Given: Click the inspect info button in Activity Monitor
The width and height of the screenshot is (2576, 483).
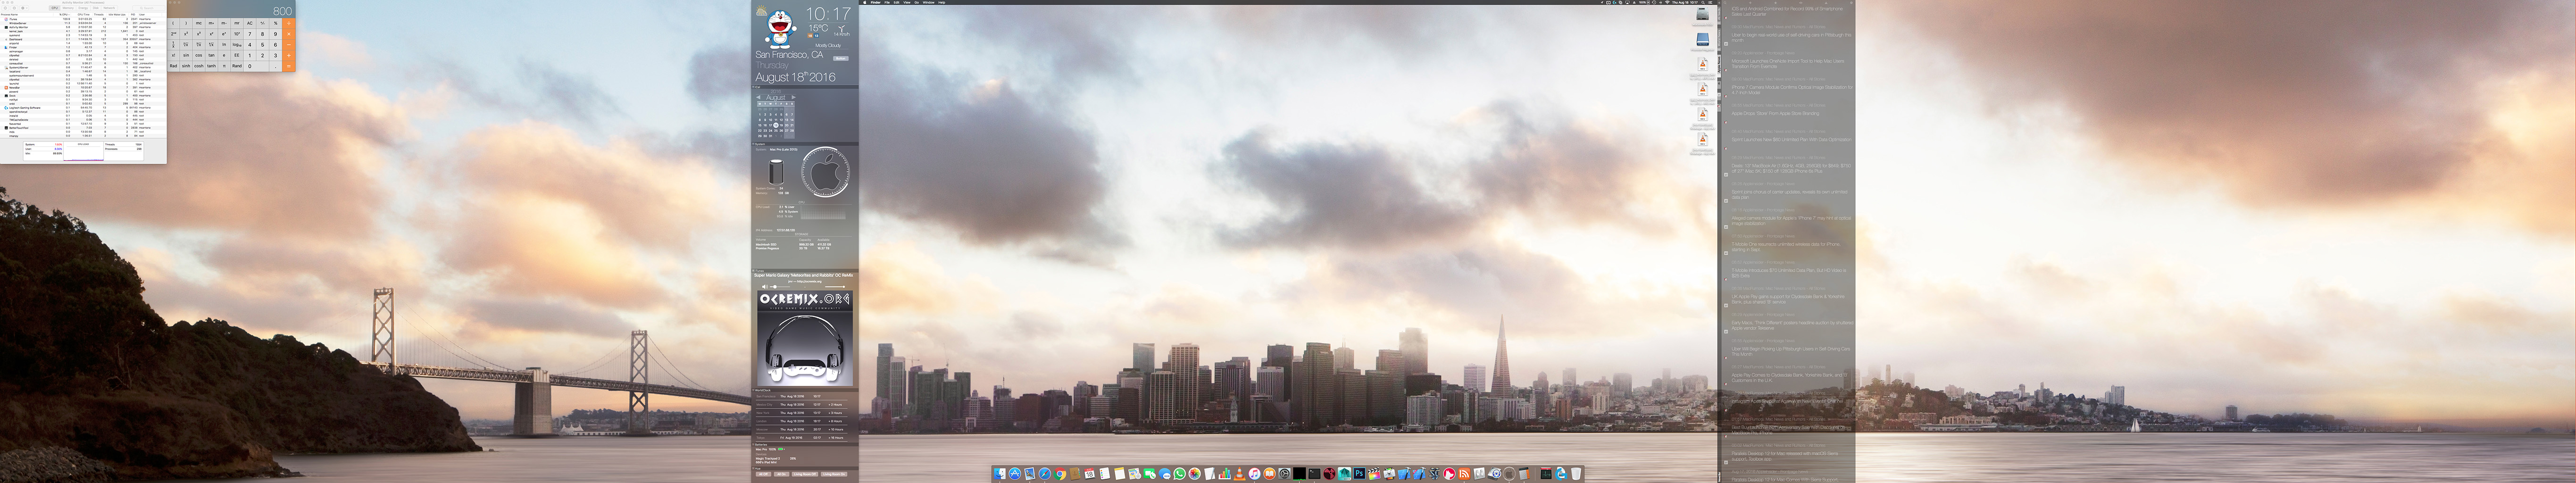Looking at the screenshot, I should [x=14, y=8].
